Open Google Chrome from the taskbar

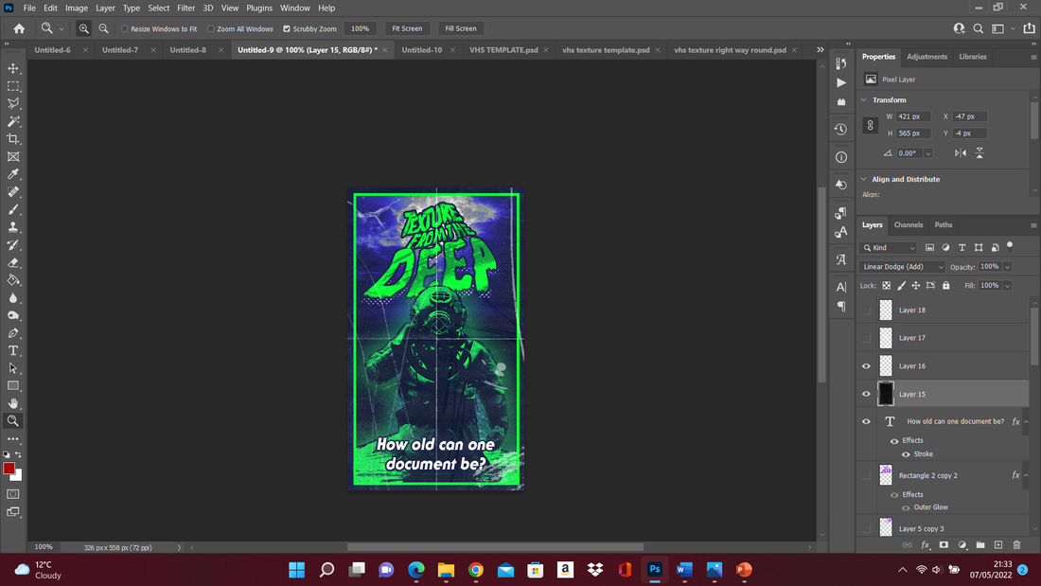(475, 569)
